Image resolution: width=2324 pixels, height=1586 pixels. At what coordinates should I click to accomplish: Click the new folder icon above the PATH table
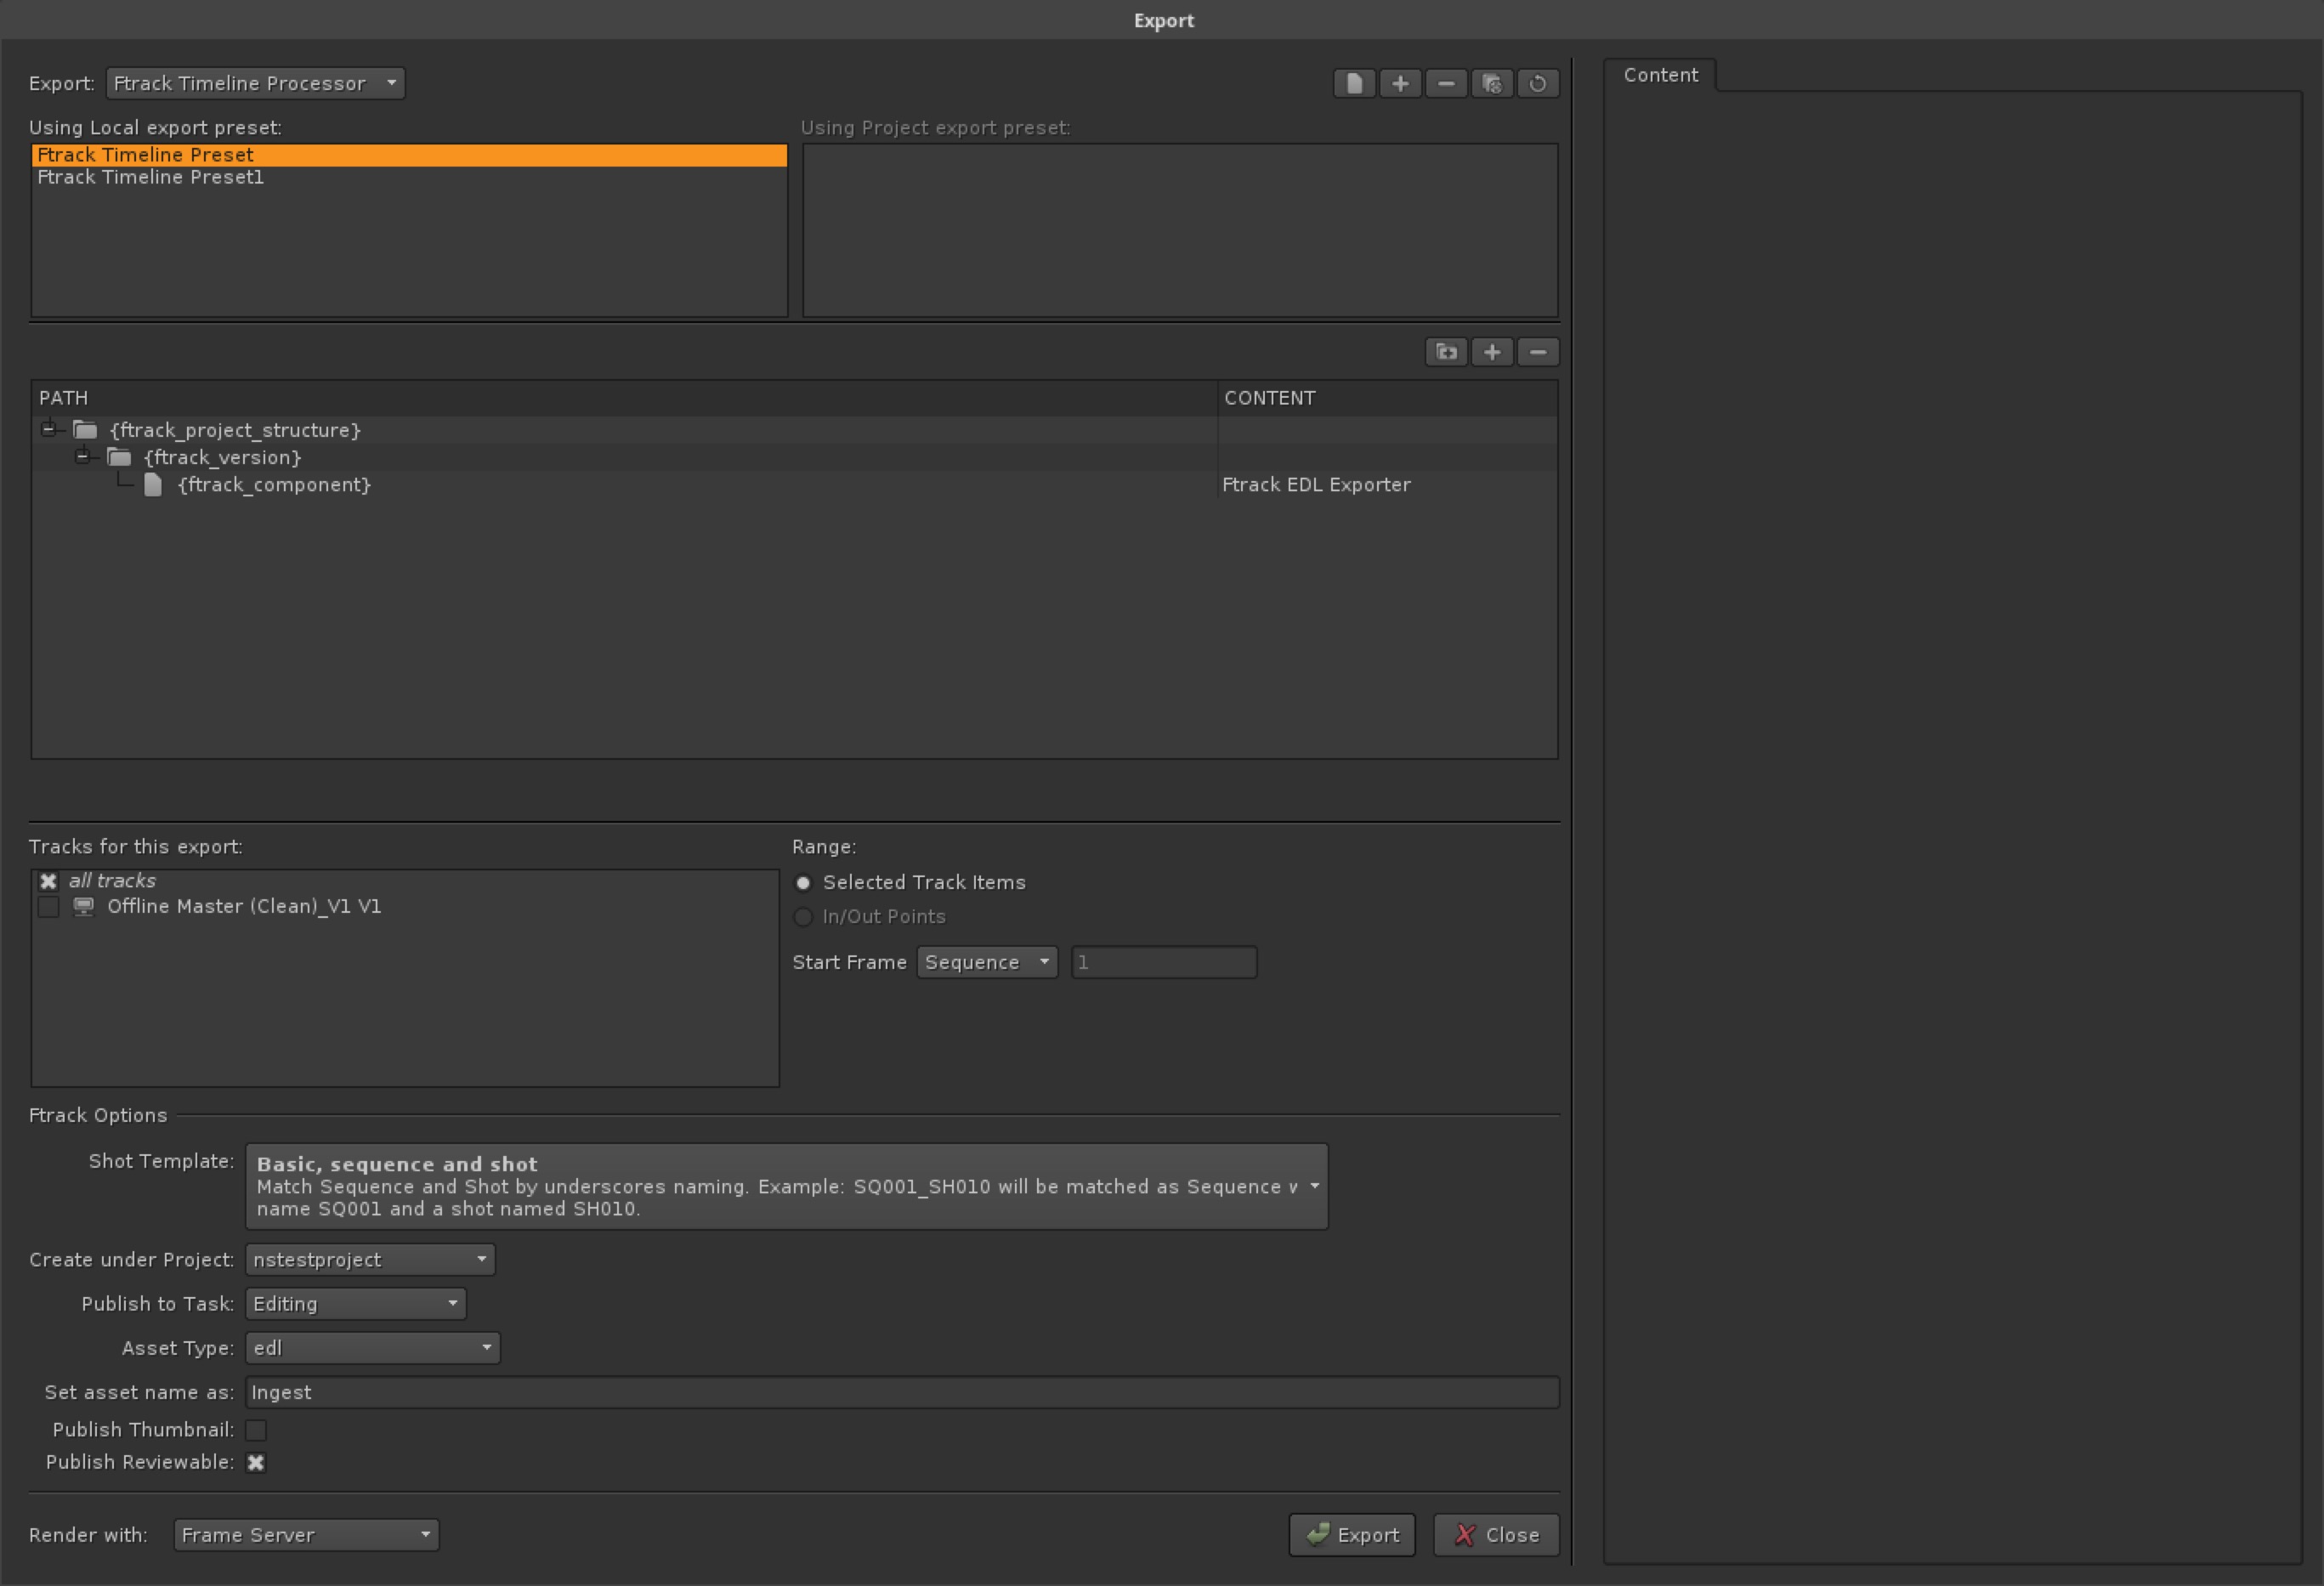pyautogui.click(x=1446, y=352)
